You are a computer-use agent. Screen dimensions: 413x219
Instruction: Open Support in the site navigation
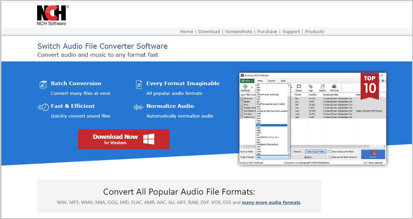click(x=291, y=31)
